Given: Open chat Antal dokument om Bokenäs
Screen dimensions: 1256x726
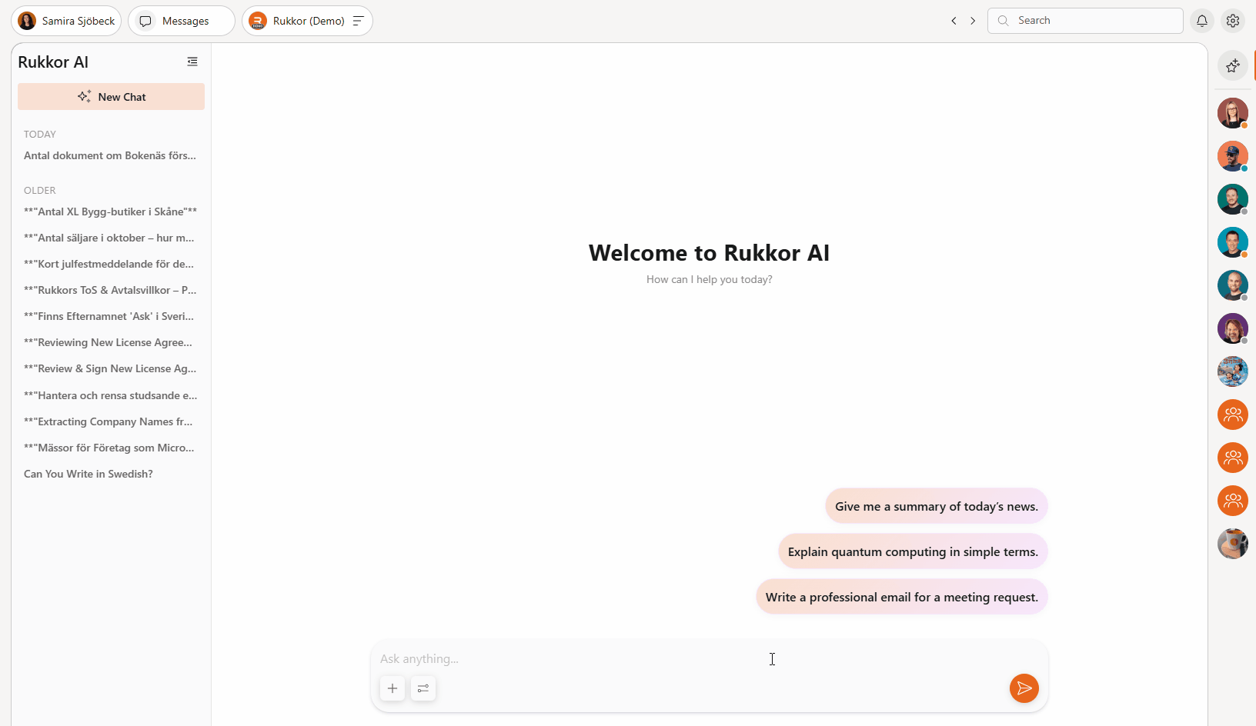Looking at the screenshot, I should (111, 155).
